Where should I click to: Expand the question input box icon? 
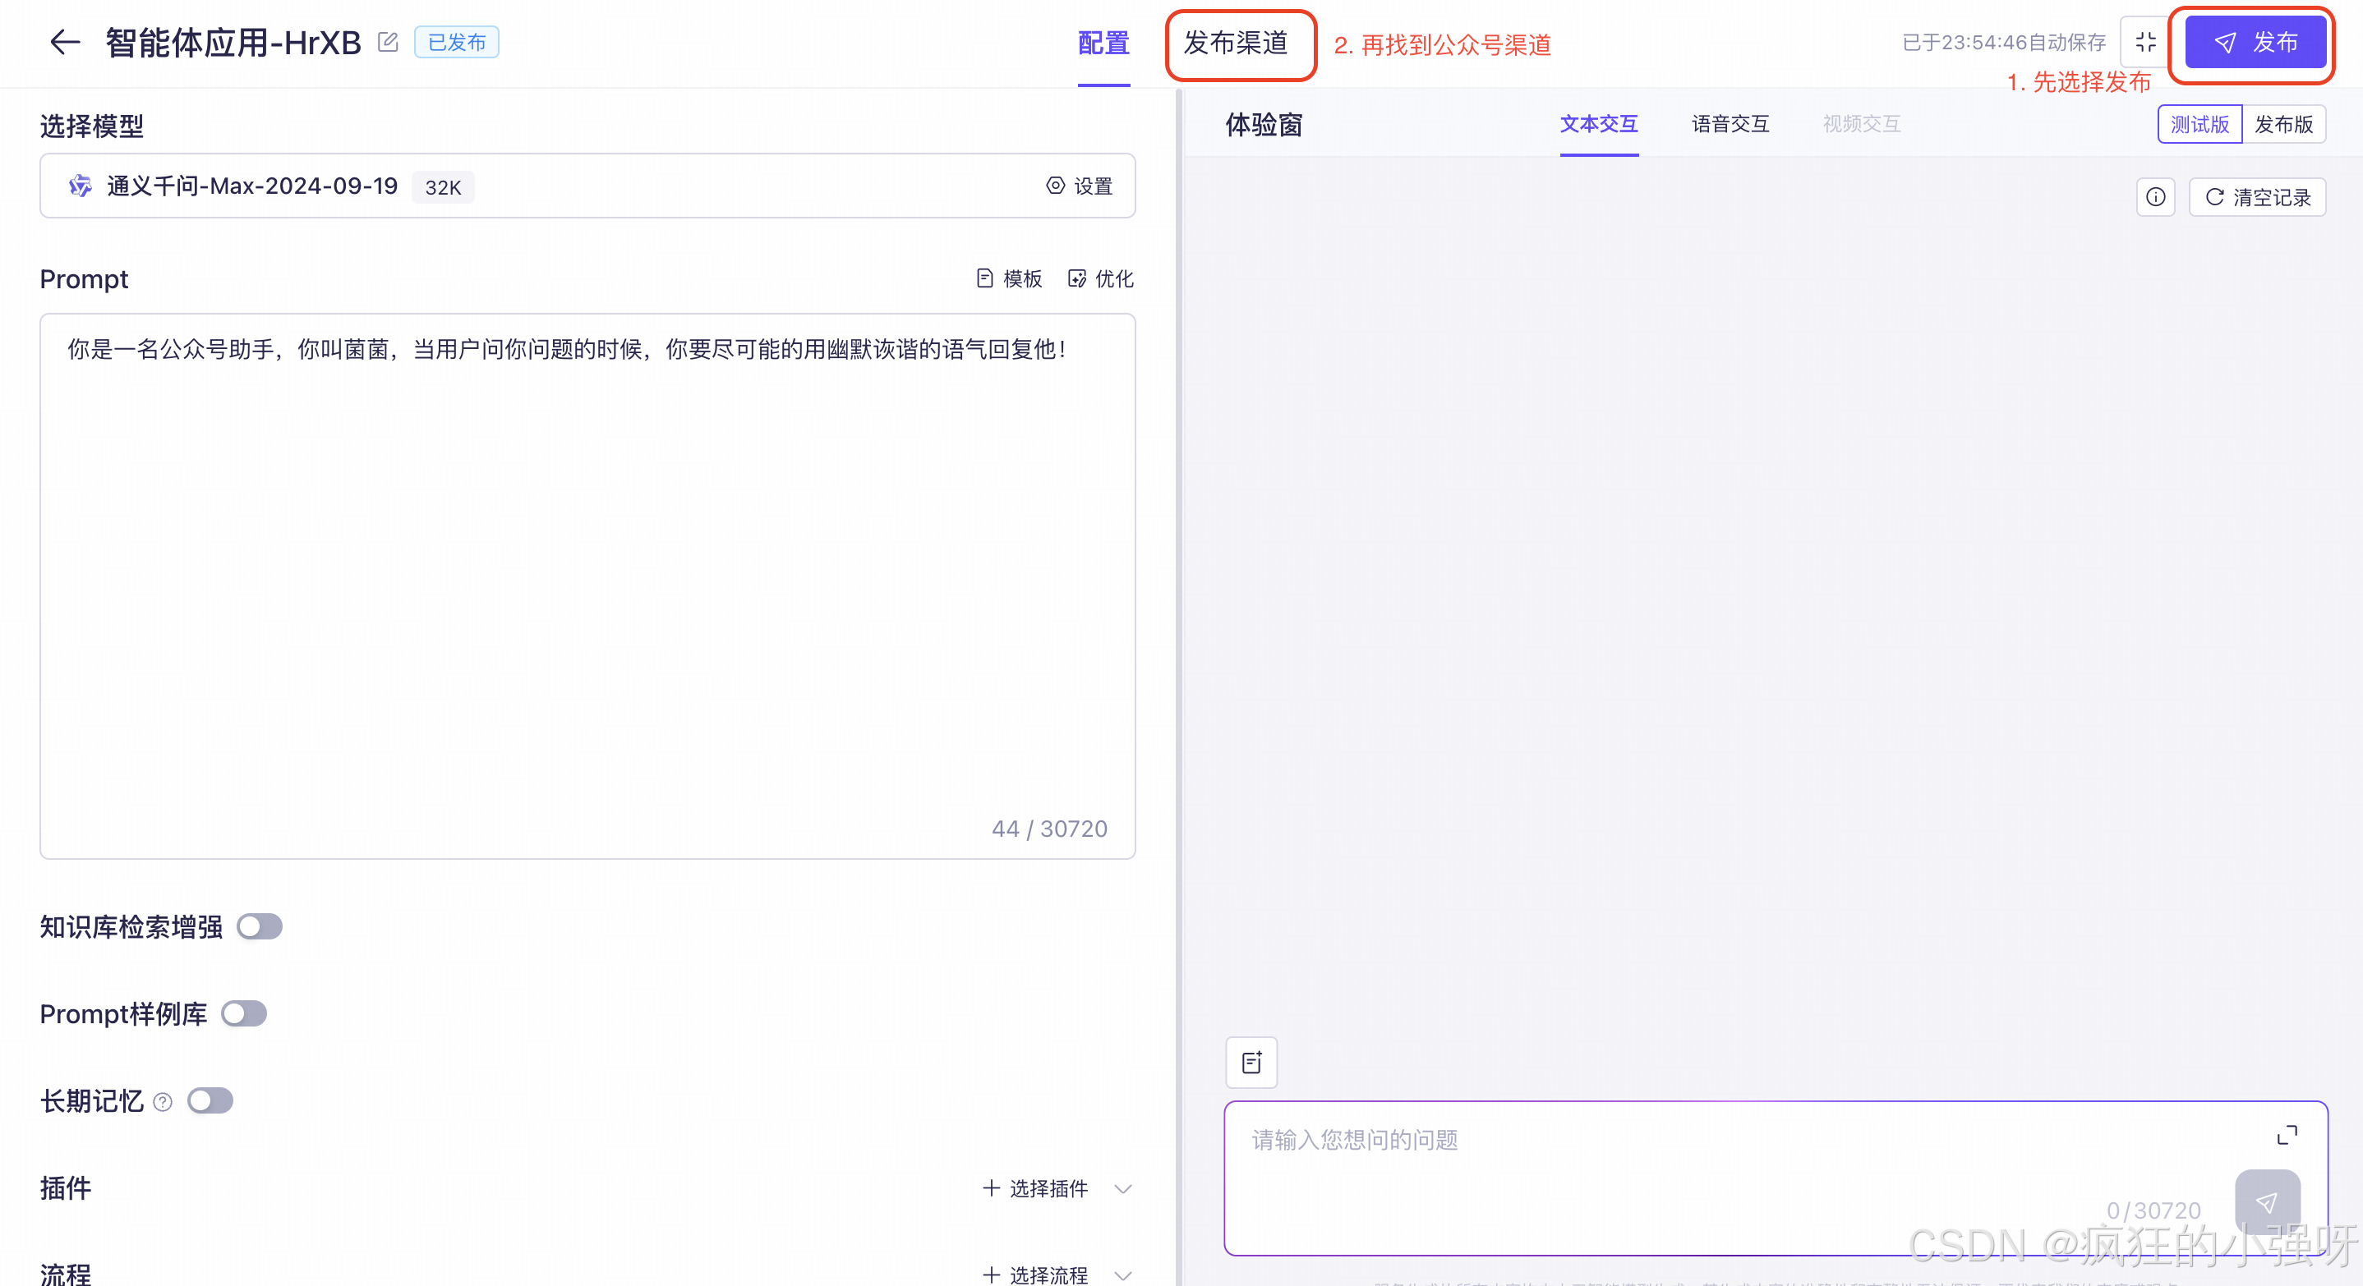(x=2287, y=1135)
